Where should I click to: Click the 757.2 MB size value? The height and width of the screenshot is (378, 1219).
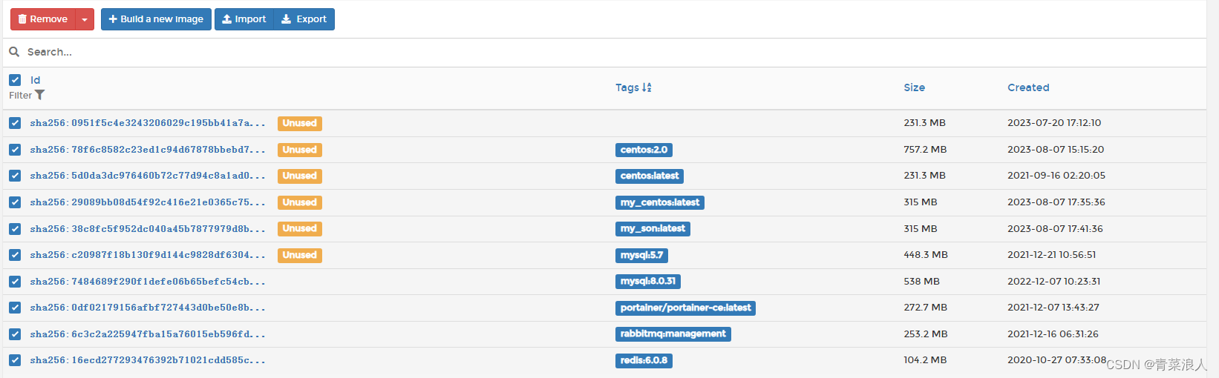click(x=925, y=150)
